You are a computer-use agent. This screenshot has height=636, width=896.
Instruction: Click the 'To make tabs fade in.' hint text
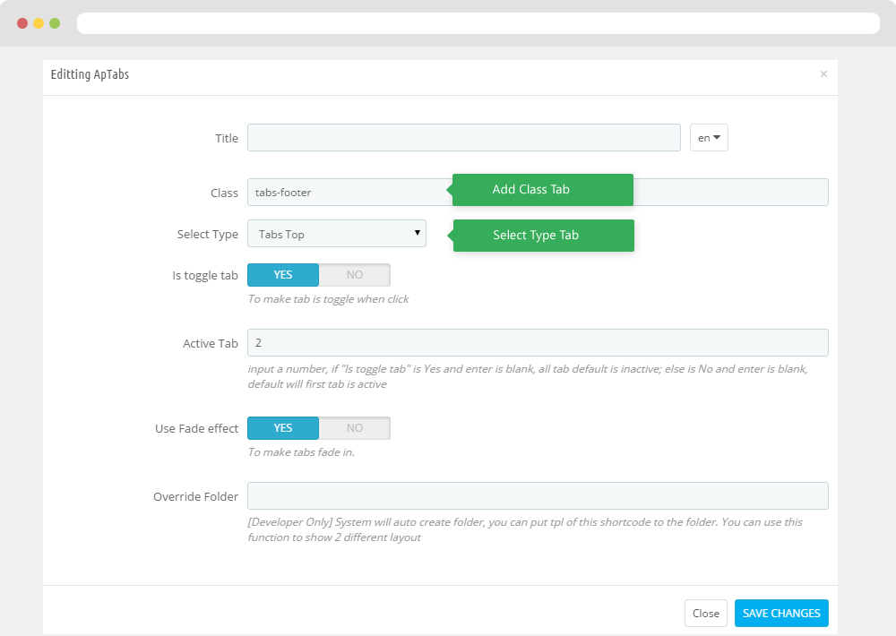click(x=301, y=452)
